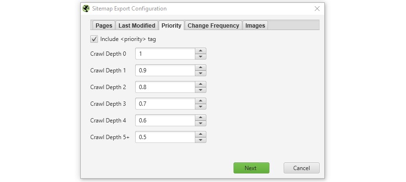Decrease Crawl Depth 5+ priority with down arrow
Image resolution: width=406 pixels, height=182 pixels.
pos(201,140)
